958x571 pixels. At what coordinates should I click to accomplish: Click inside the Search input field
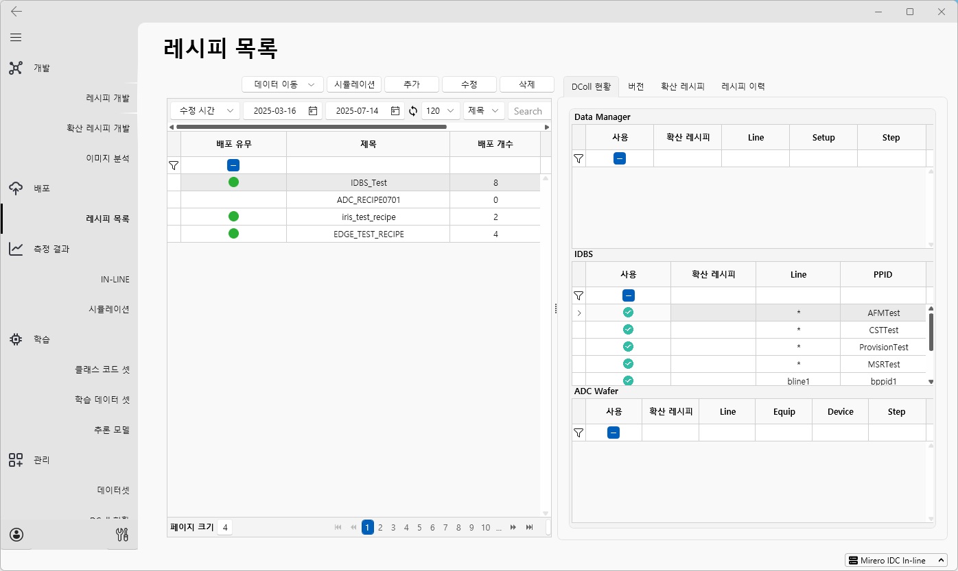pos(528,110)
